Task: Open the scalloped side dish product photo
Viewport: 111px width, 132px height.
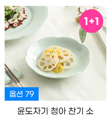Action: pos(55,53)
